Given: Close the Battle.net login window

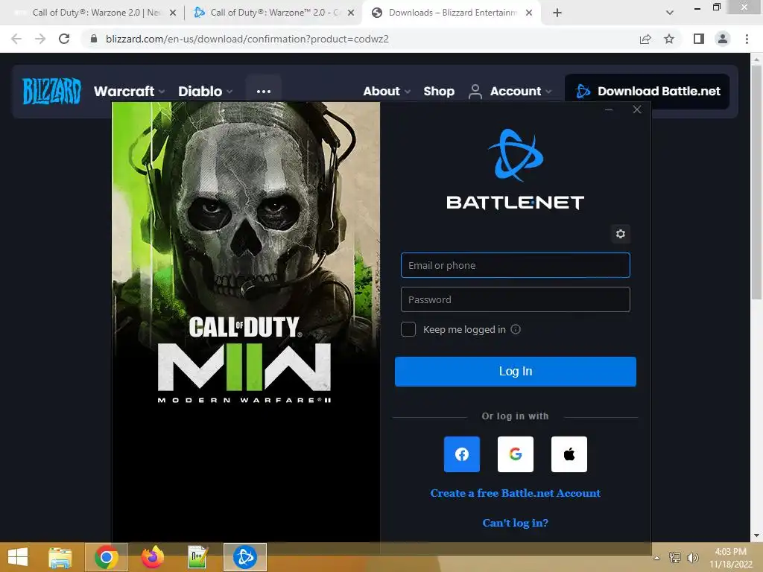Looking at the screenshot, I should [637, 109].
